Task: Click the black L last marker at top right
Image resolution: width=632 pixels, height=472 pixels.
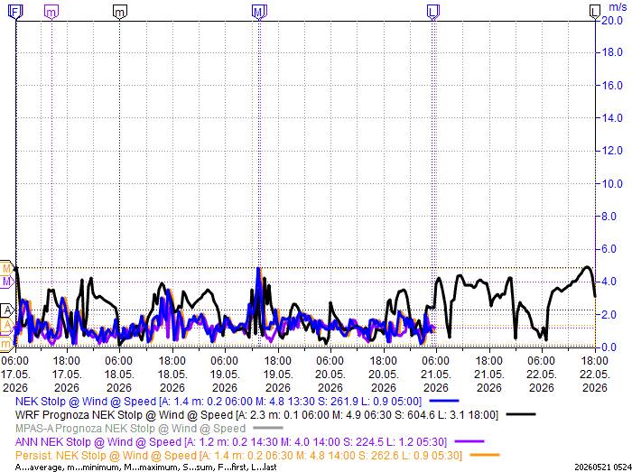Action: click(595, 12)
